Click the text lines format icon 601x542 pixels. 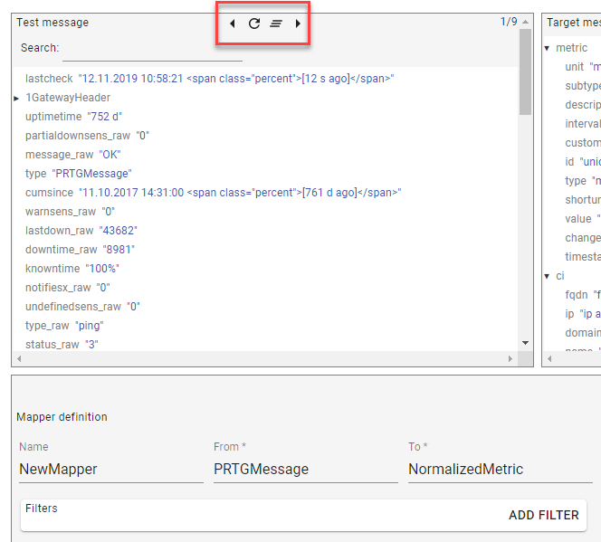(276, 24)
